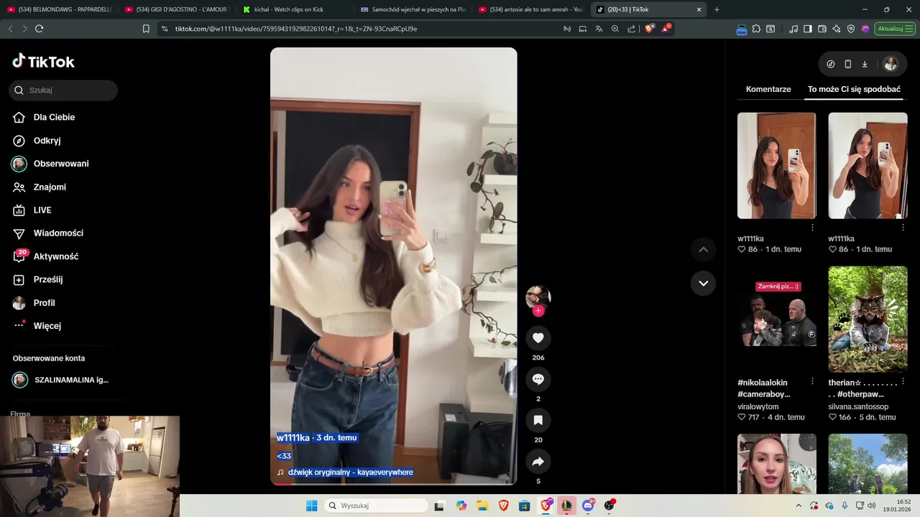
Task: Like the video with the heart icon
Action: point(538,337)
